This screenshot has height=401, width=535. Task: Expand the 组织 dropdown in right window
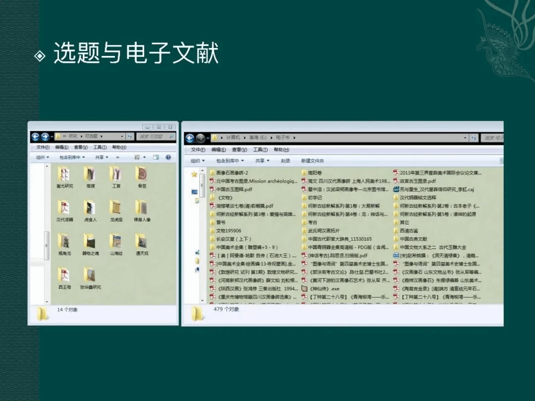(x=198, y=161)
